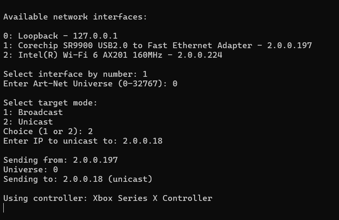Image resolution: width=339 pixels, height=220 pixels.
Task: Click the Xbox Series X Controller line
Action: pos(107,198)
